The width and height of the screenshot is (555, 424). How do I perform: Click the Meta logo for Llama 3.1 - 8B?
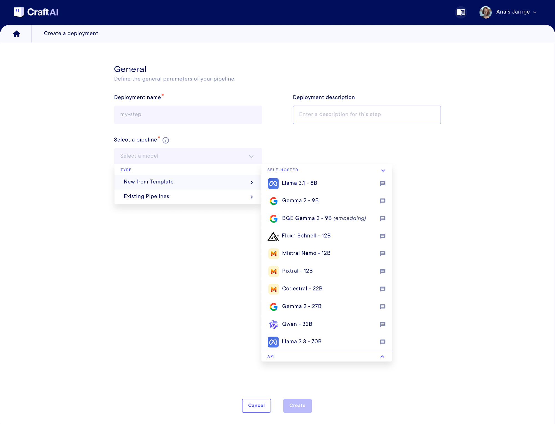pyautogui.click(x=273, y=183)
